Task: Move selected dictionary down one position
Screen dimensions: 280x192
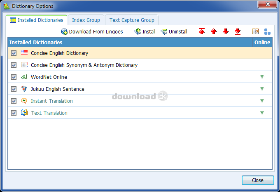Action: click(226, 31)
